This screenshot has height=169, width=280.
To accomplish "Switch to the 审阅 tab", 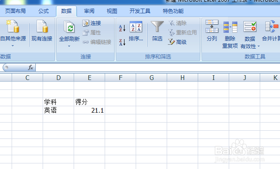I will (89, 11).
